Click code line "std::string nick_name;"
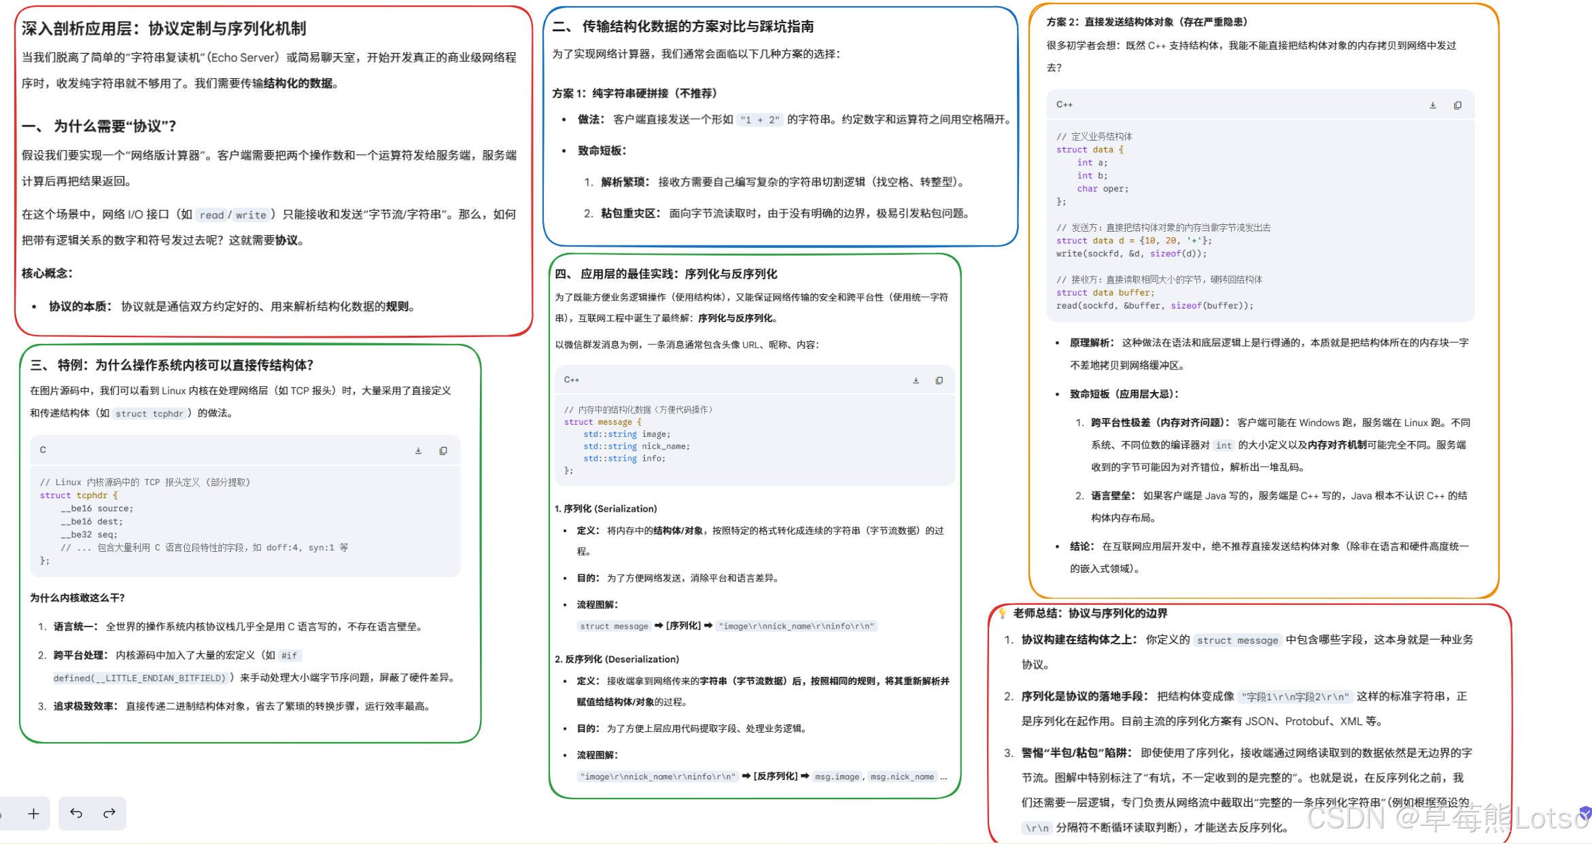Screen dimensions: 1592x844 point(636,446)
